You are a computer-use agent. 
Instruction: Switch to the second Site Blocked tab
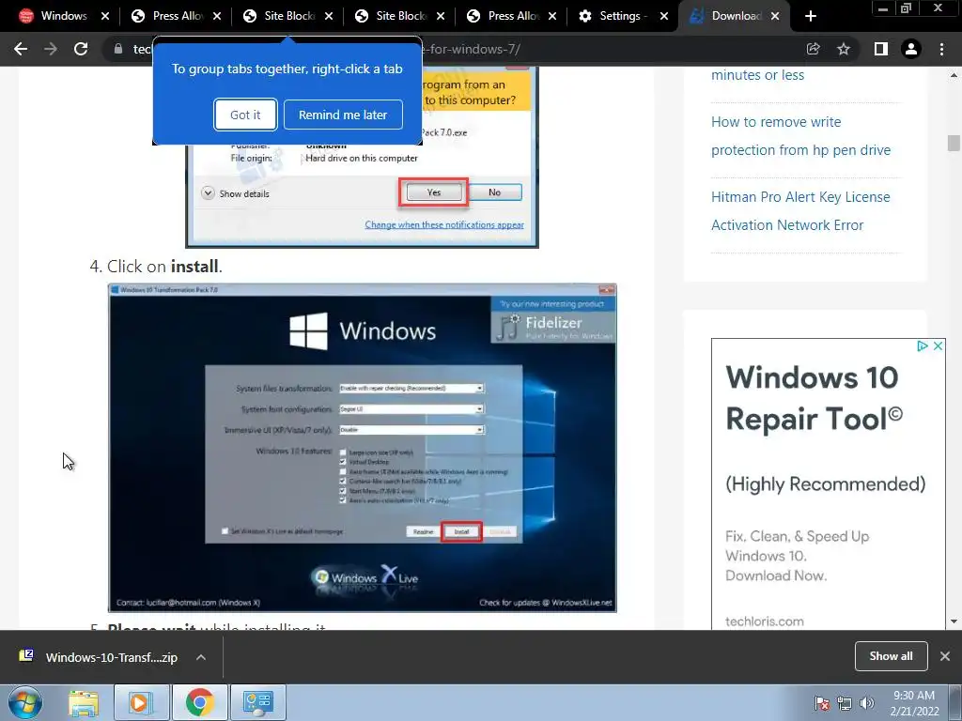400,16
